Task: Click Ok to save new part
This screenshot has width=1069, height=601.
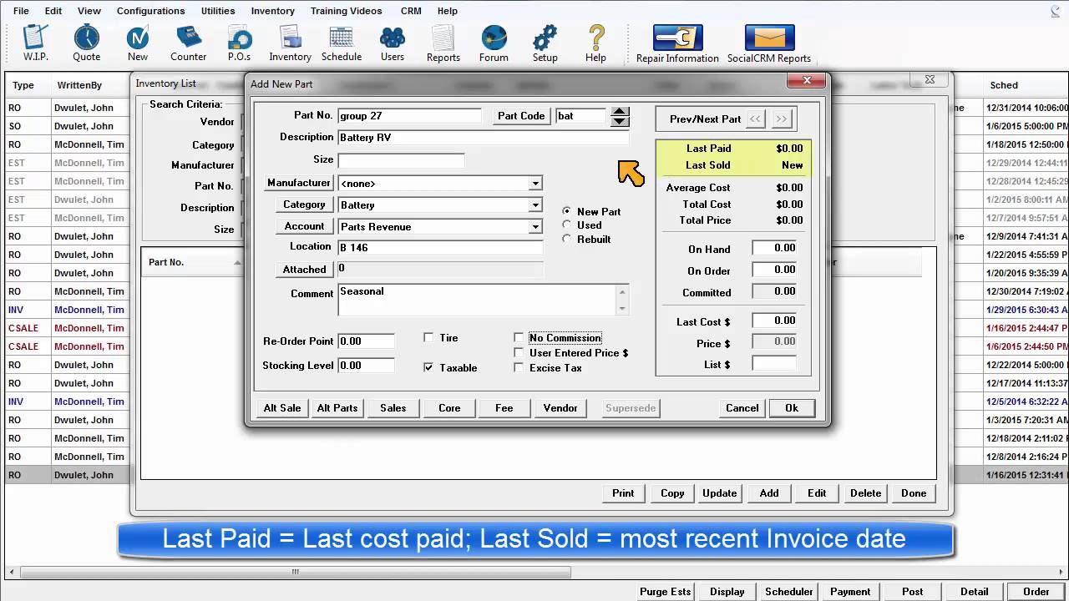Action: tap(791, 408)
